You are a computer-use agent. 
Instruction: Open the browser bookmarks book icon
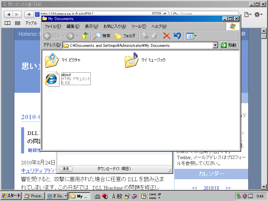pyautogui.click(x=7, y=23)
